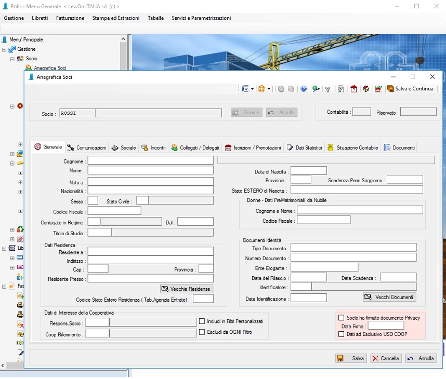Switch to the Sociale tab
446x379 pixels.
click(x=124, y=148)
